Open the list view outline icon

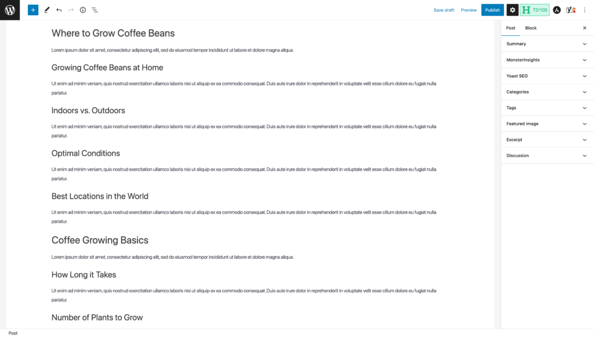coord(95,10)
